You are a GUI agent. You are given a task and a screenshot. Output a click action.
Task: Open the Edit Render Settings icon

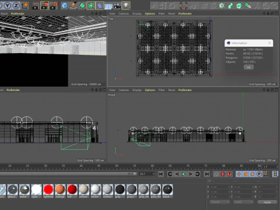(54, 6)
